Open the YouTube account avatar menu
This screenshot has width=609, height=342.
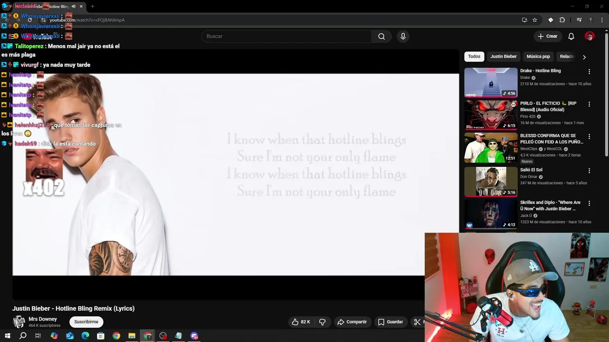coord(589,37)
